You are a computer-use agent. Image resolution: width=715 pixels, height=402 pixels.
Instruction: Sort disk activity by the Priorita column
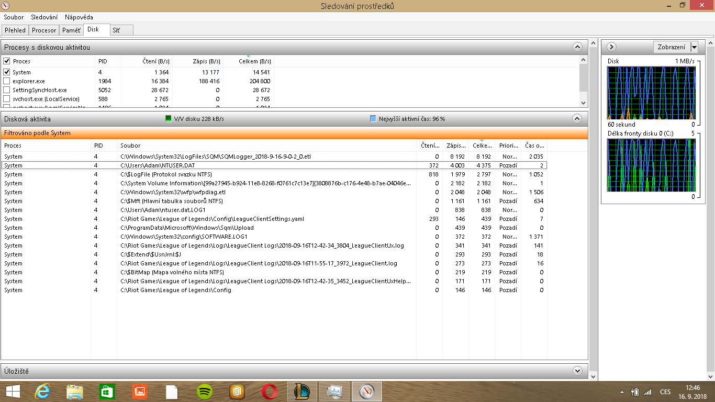[508, 145]
